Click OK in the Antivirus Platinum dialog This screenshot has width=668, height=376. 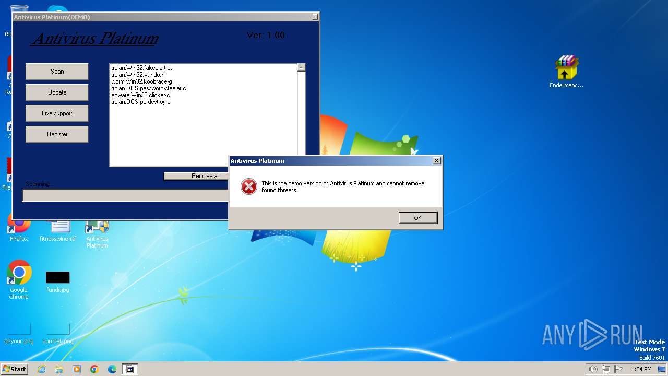[417, 218]
